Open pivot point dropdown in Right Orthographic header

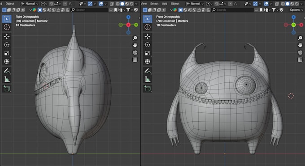click(x=44, y=4)
